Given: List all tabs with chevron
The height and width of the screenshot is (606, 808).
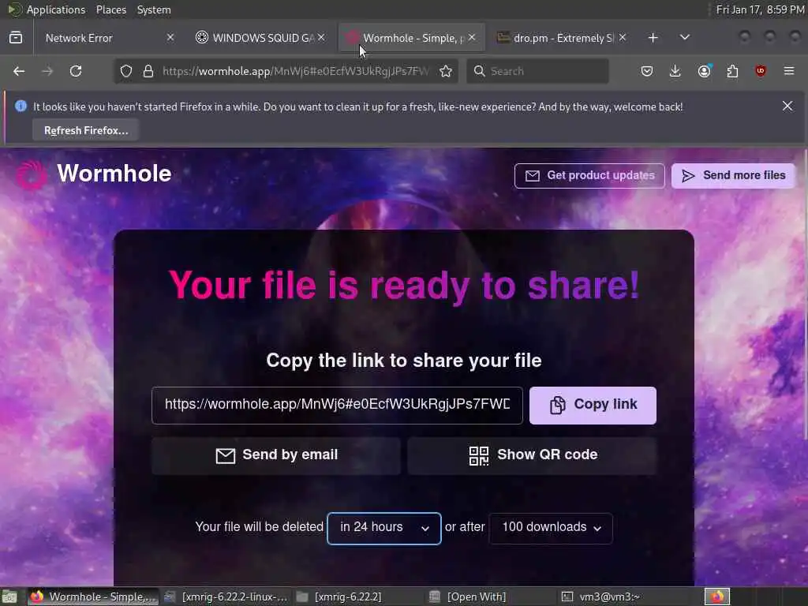Looking at the screenshot, I should point(685,38).
